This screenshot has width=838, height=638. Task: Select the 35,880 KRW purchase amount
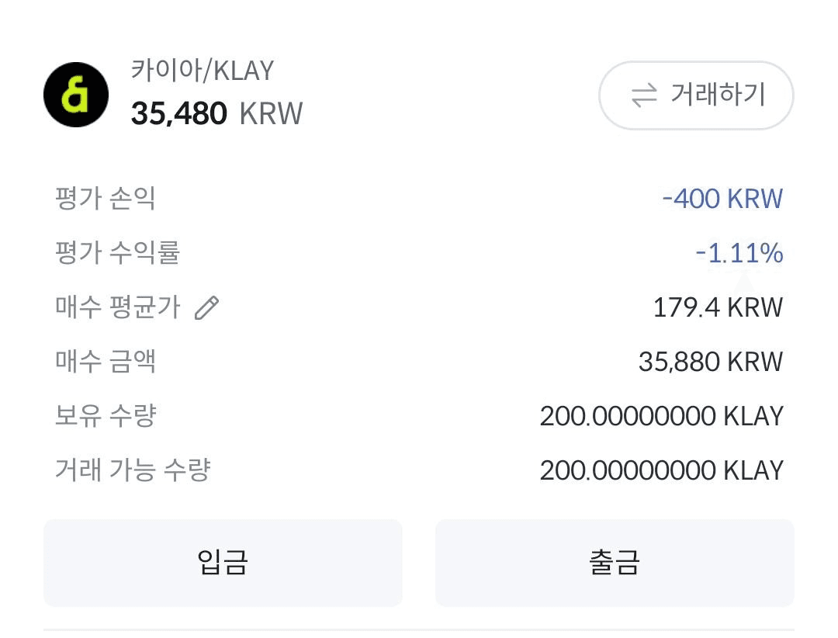coord(711,362)
